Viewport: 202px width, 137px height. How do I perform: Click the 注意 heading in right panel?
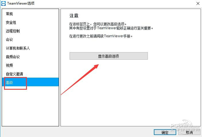click(74, 16)
